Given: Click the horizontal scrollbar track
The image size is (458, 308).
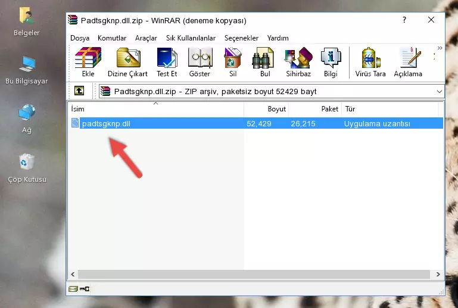Looking at the screenshot, I should coord(254,274).
